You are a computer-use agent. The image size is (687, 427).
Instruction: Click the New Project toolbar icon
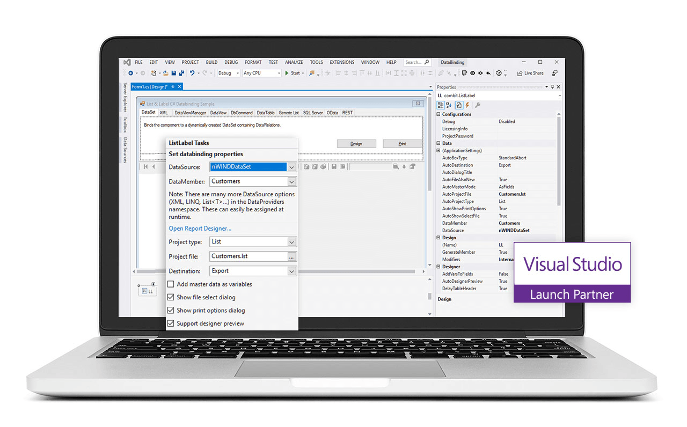point(154,73)
